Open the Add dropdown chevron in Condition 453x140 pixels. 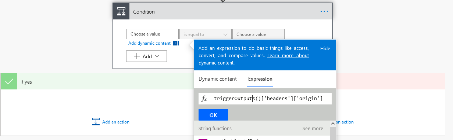pyautogui.click(x=157, y=56)
